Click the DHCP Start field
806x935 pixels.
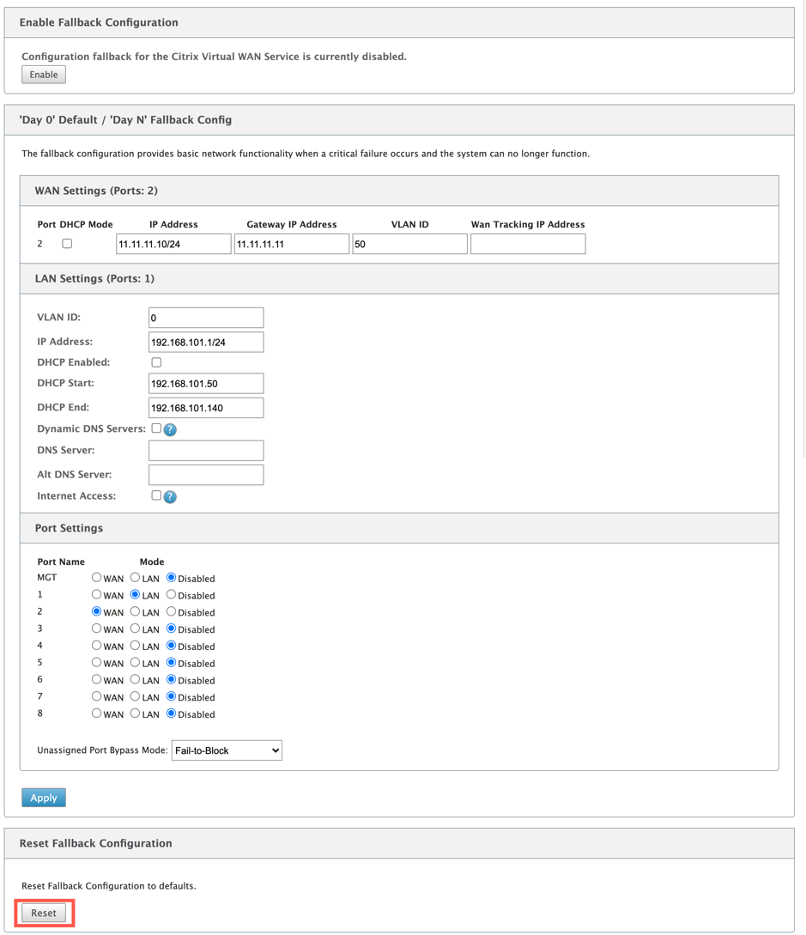[206, 384]
